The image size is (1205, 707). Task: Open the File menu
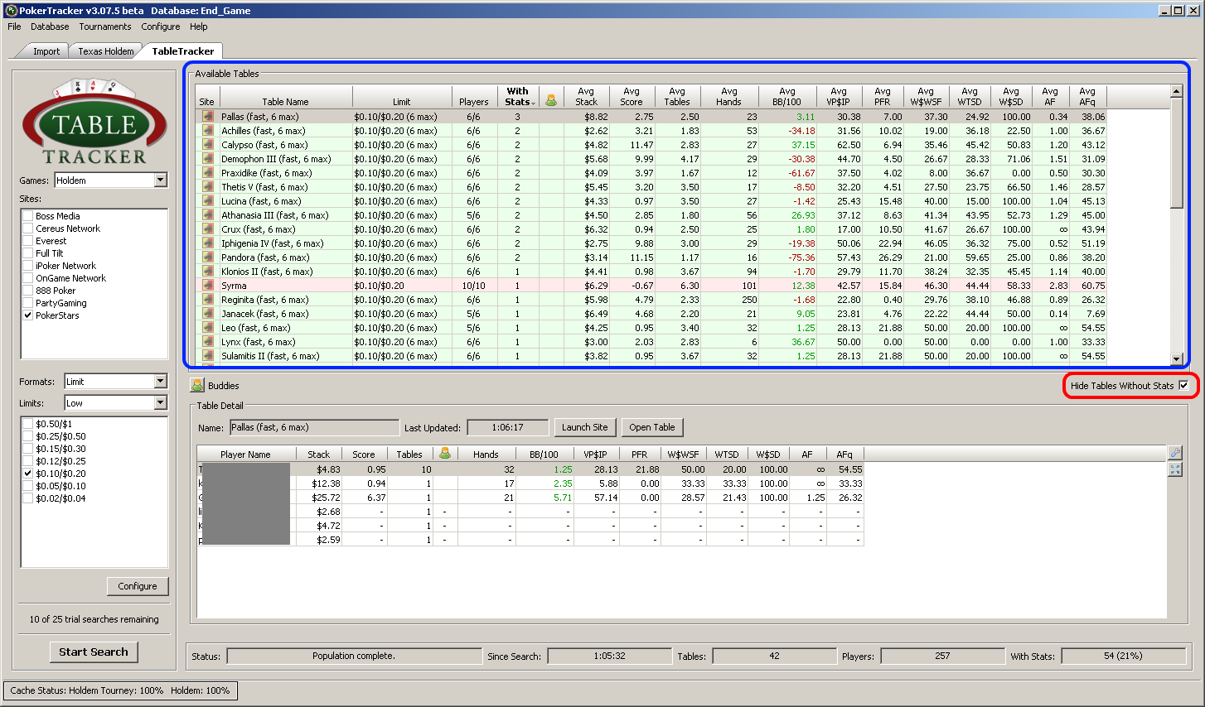(14, 26)
